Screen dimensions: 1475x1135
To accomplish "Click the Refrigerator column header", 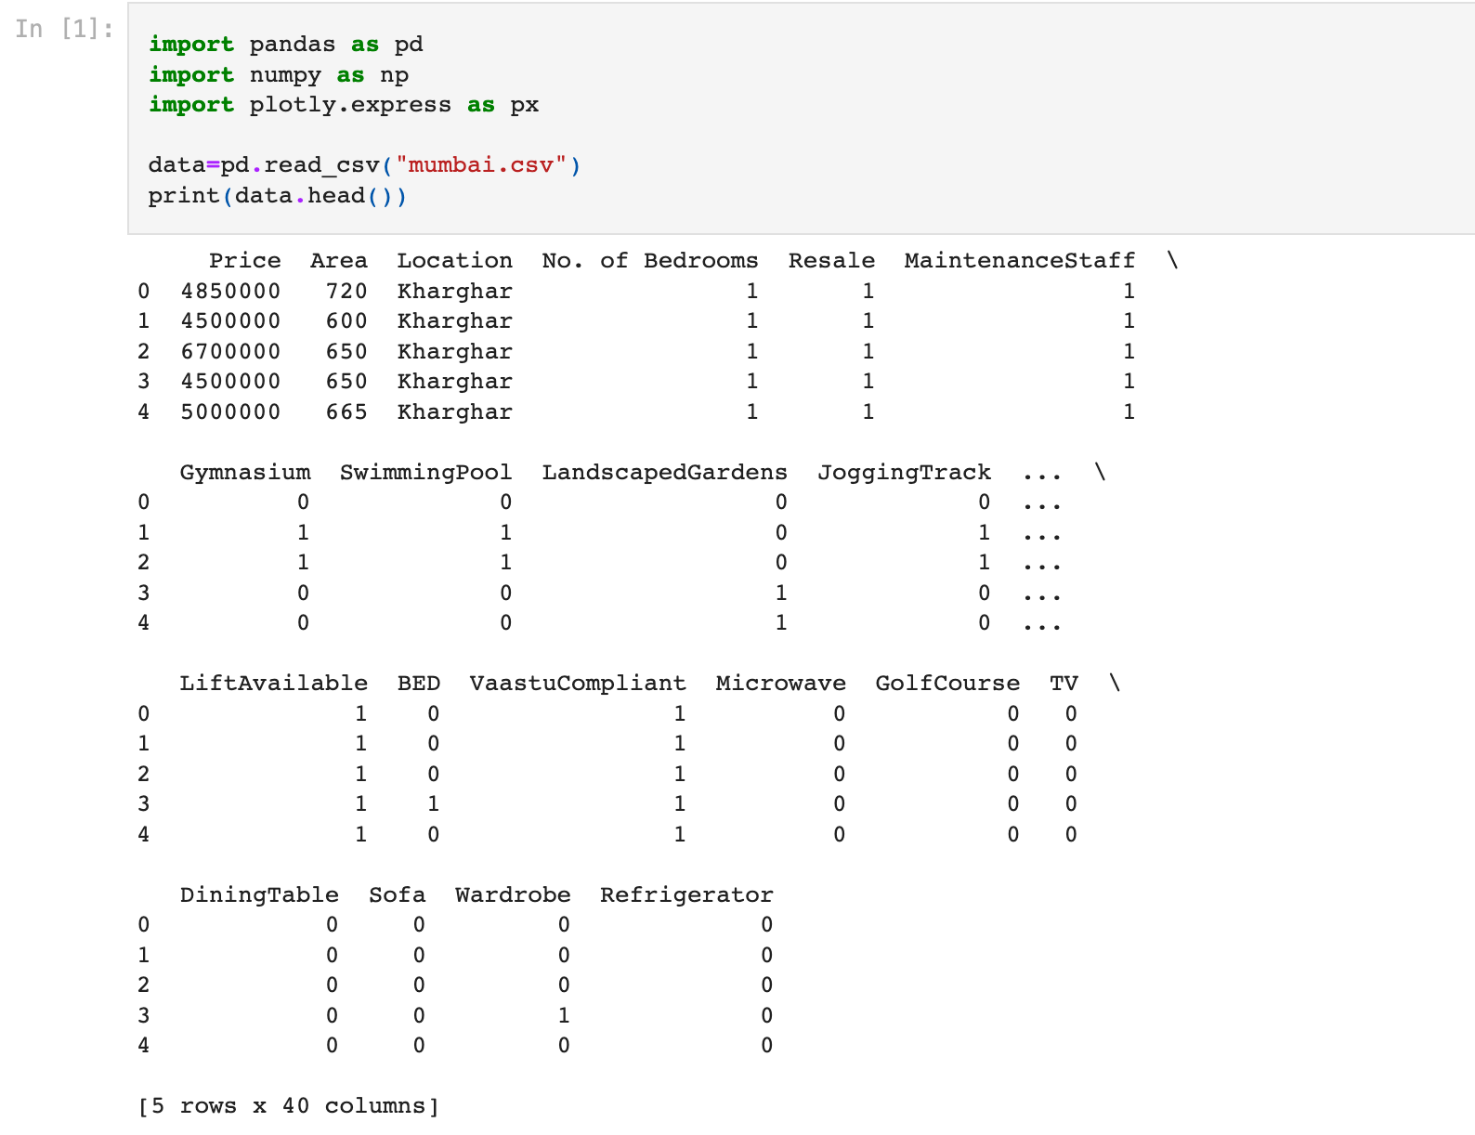I will (686, 895).
